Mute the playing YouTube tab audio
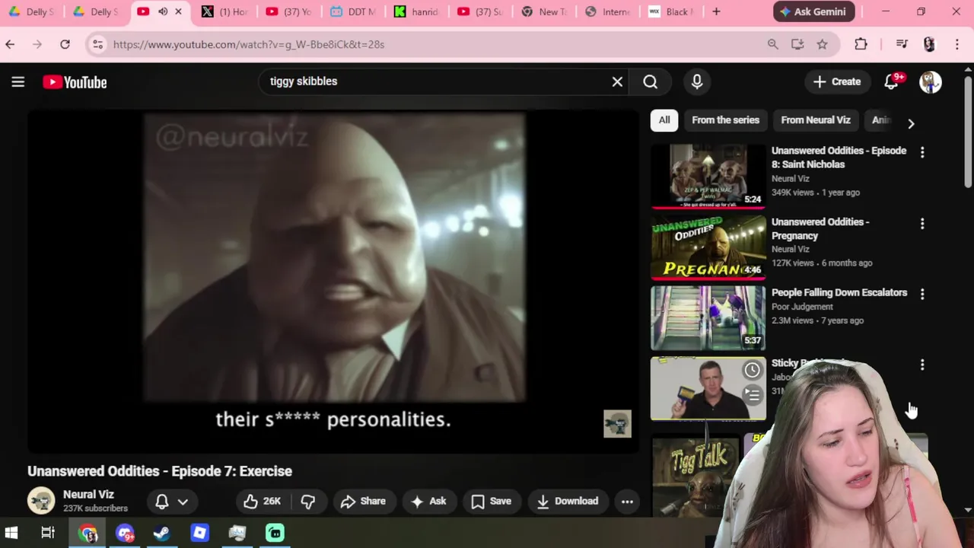974x548 pixels. tap(163, 11)
